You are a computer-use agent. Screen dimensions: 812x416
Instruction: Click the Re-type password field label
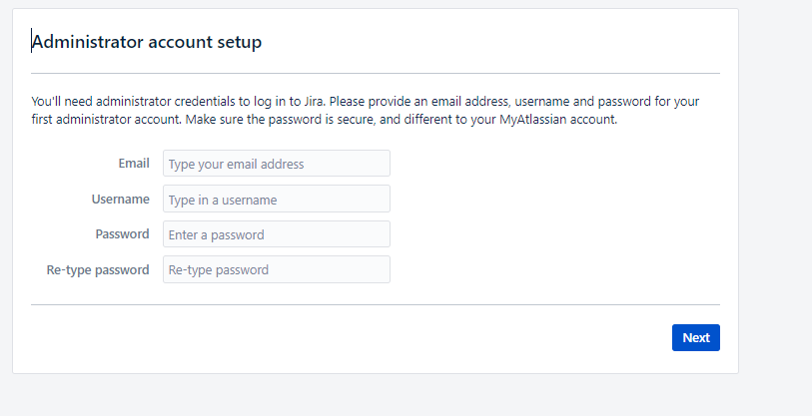coord(98,269)
